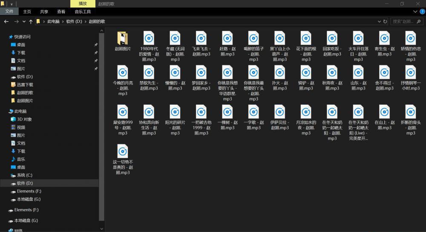426x232 pixels.
Task: Select the 协和奔向新生活 mp3 file icon
Action: pos(149,112)
